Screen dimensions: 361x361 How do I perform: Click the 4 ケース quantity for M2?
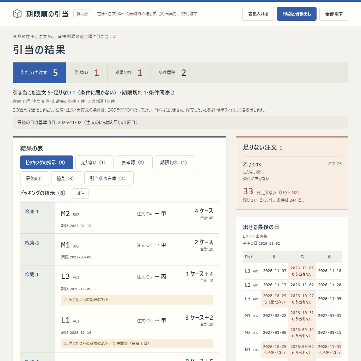pyautogui.click(x=204, y=211)
